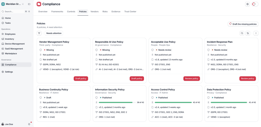
Task: Click the 42 of 42 progress bar
Action: (x=173, y=102)
